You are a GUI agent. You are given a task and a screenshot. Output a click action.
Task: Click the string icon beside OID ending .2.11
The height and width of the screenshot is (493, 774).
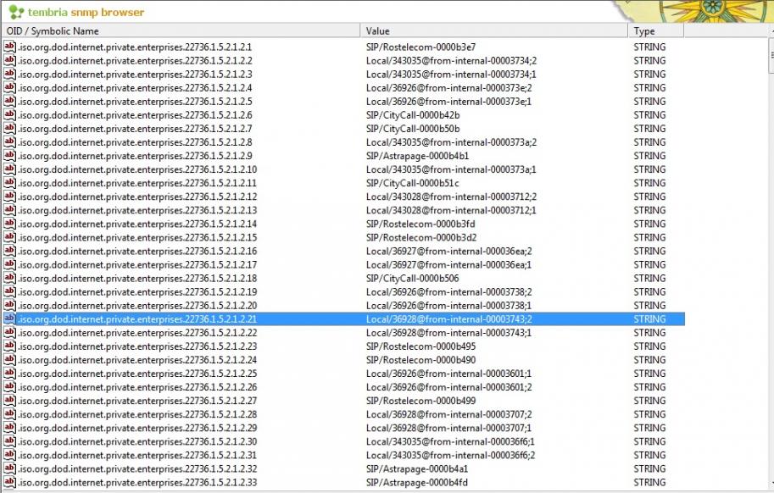pyautogui.click(x=9, y=183)
